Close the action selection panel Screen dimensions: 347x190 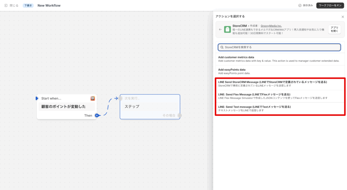click(343, 17)
